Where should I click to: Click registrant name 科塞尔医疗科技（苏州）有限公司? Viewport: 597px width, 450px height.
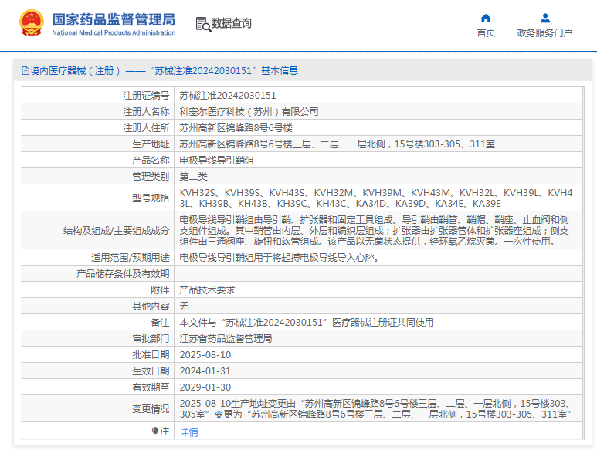pyautogui.click(x=249, y=112)
